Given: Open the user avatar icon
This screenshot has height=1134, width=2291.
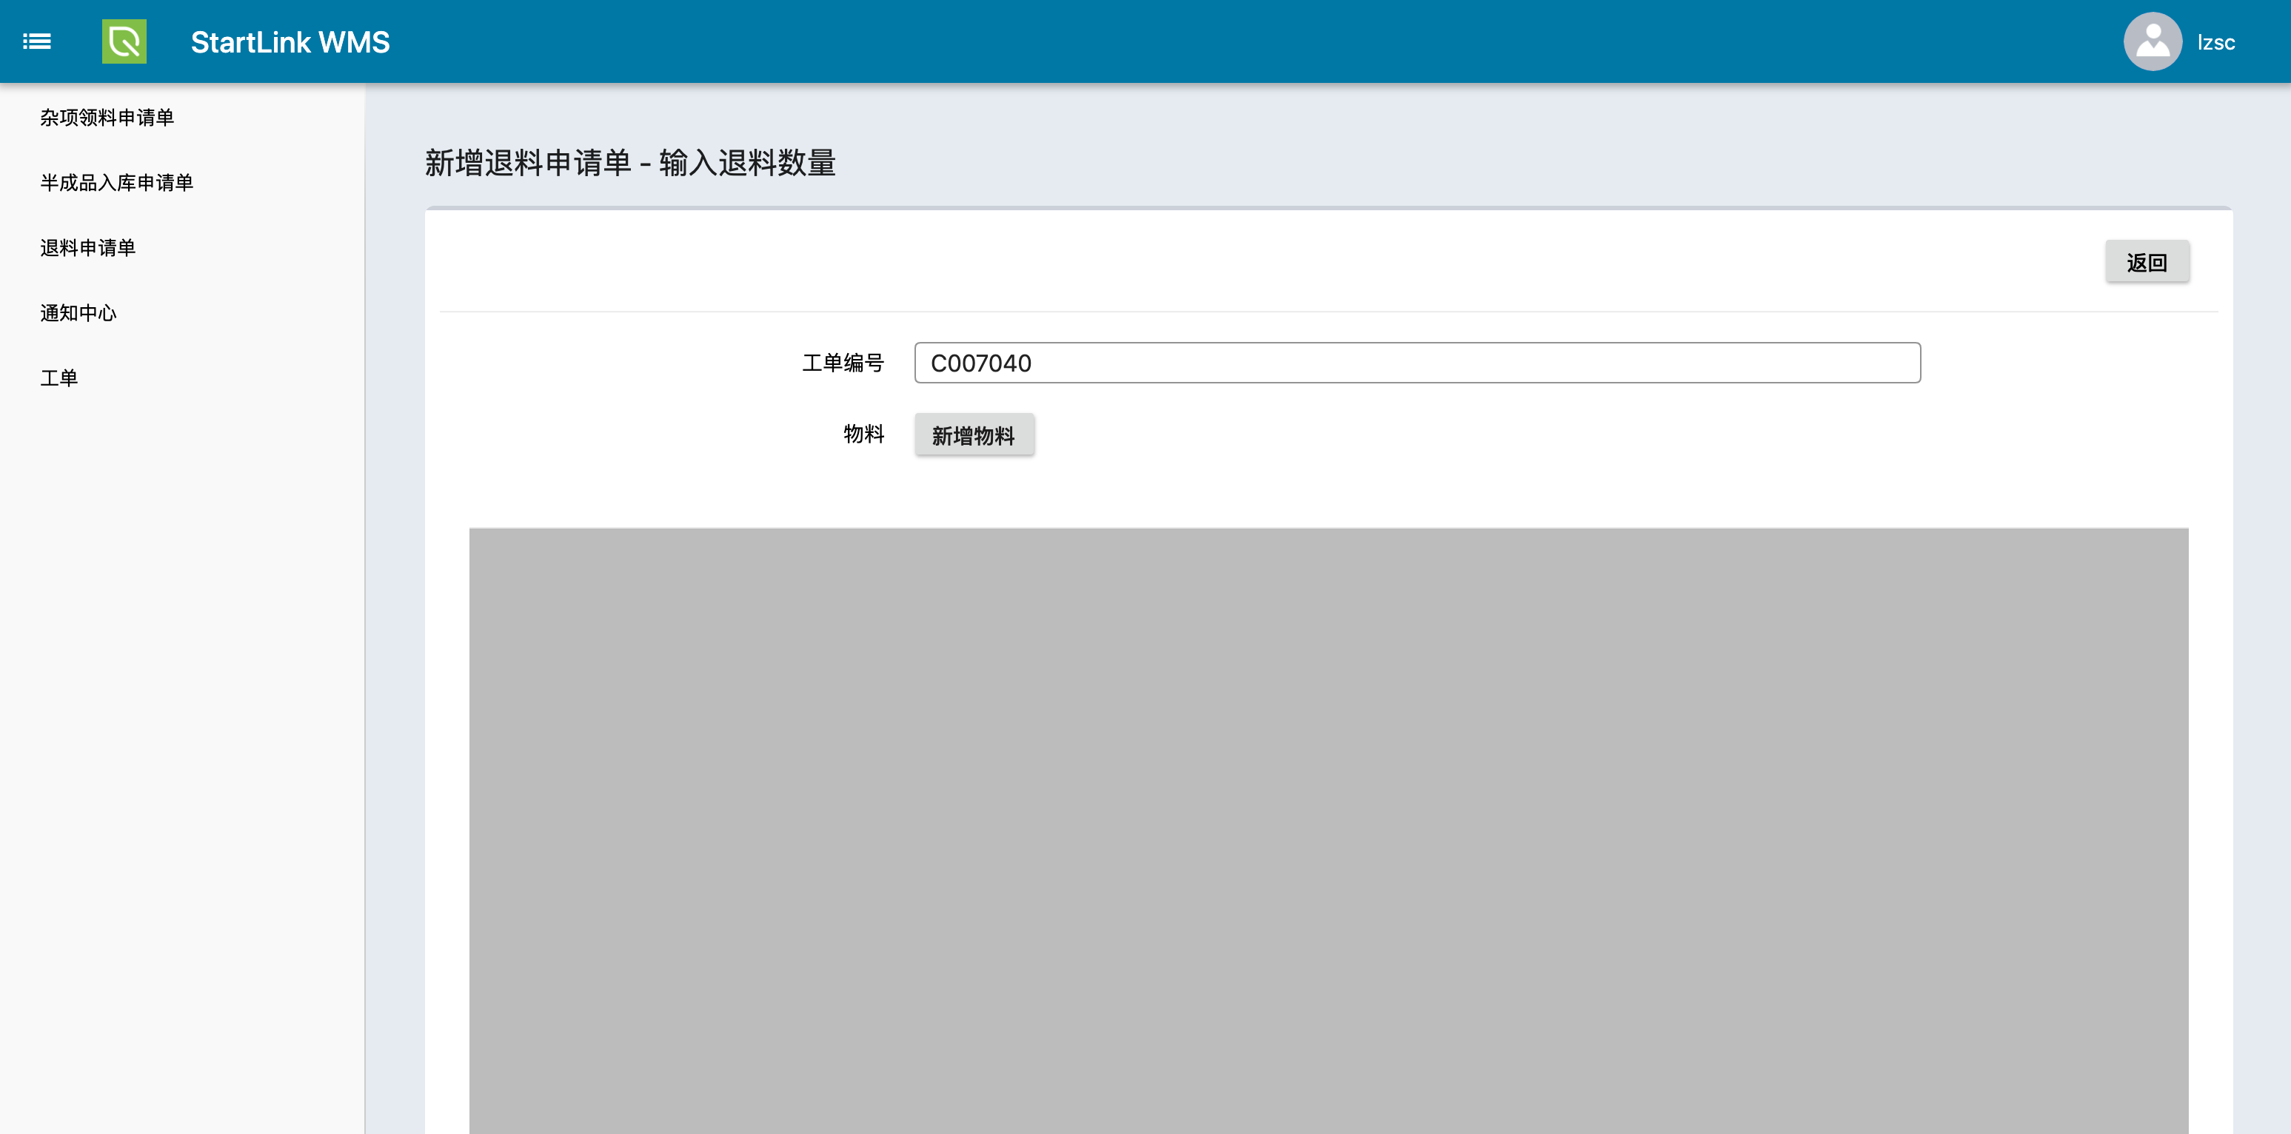Looking at the screenshot, I should pyautogui.click(x=2153, y=41).
